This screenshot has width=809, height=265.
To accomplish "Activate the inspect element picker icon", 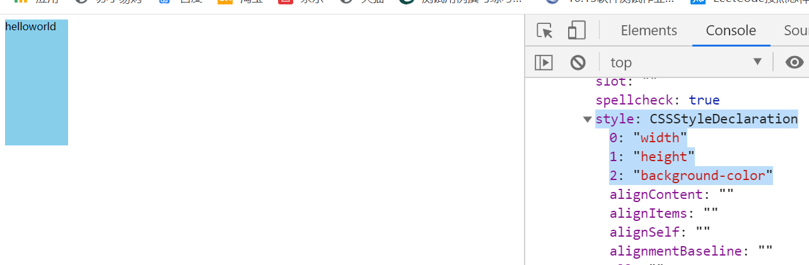I will click(x=544, y=31).
